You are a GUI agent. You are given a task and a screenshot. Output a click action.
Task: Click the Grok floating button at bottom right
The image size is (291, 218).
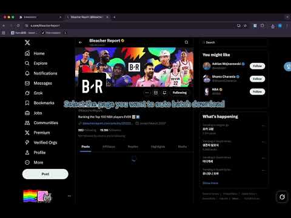(283, 197)
